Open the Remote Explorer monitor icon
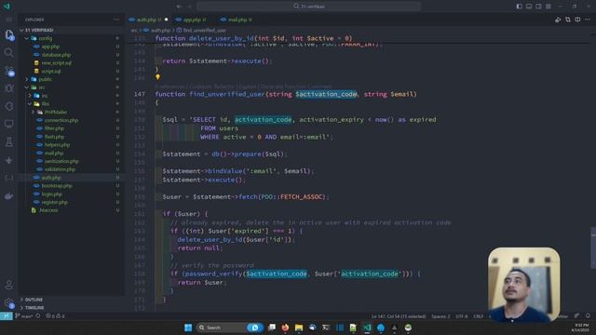This screenshot has height=335, width=596. 8,124
